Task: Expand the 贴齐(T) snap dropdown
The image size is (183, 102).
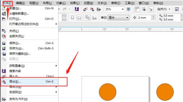Action: [x=164, y=9]
